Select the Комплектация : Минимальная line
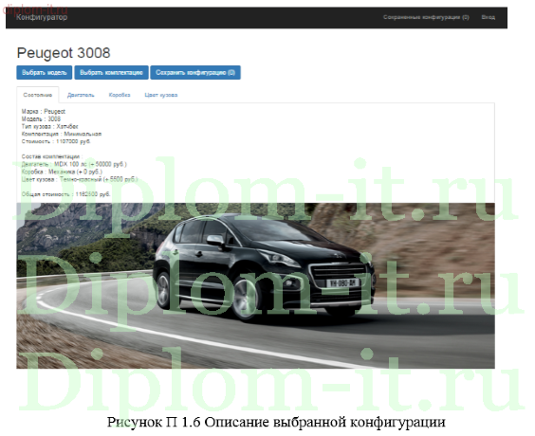Viewport: 535px width, 436px height. [x=62, y=134]
